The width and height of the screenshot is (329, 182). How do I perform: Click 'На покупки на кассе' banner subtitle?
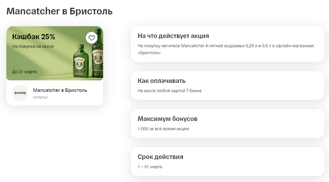coord(33,46)
